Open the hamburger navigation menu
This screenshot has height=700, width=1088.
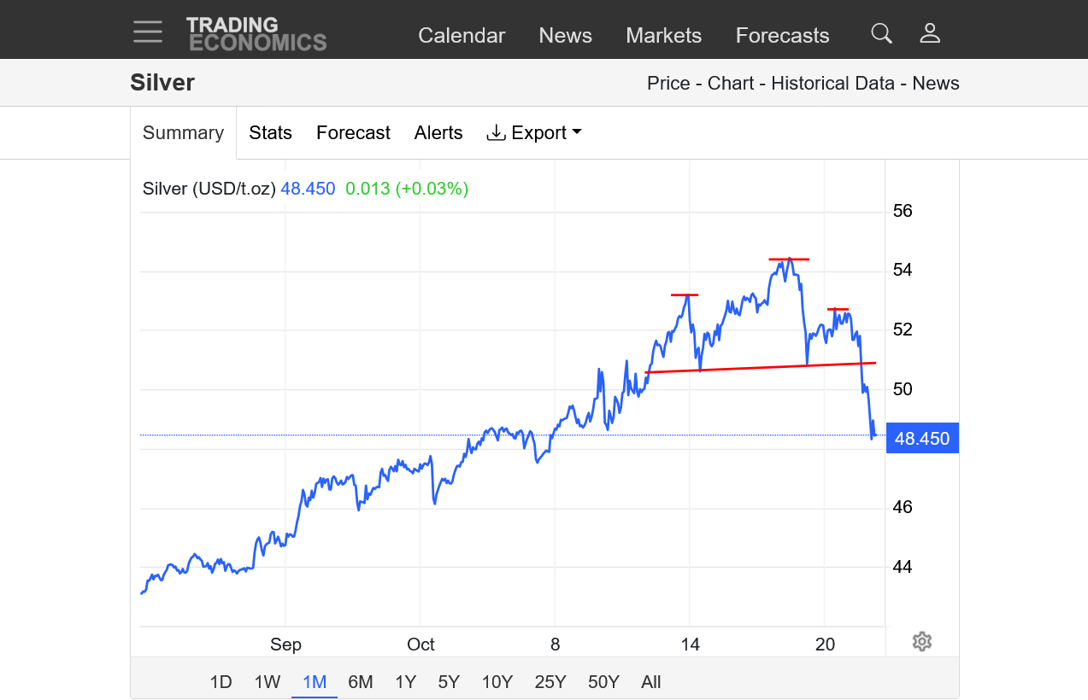coord(148,32)
